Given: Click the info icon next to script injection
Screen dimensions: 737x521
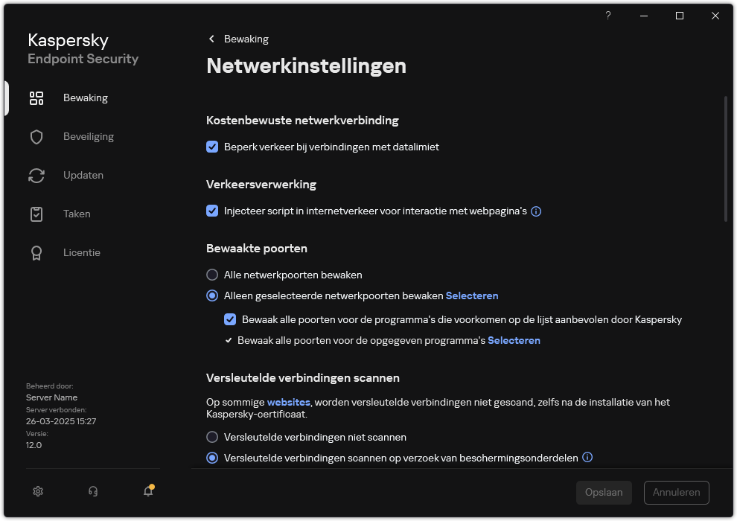Looking at the screenshot, I should (536, 211).
